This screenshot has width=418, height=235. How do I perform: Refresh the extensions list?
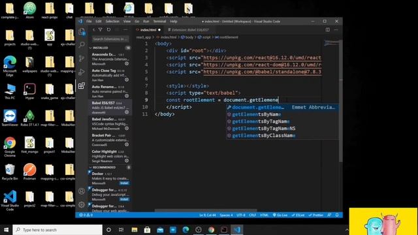click(x=108, y=29)
